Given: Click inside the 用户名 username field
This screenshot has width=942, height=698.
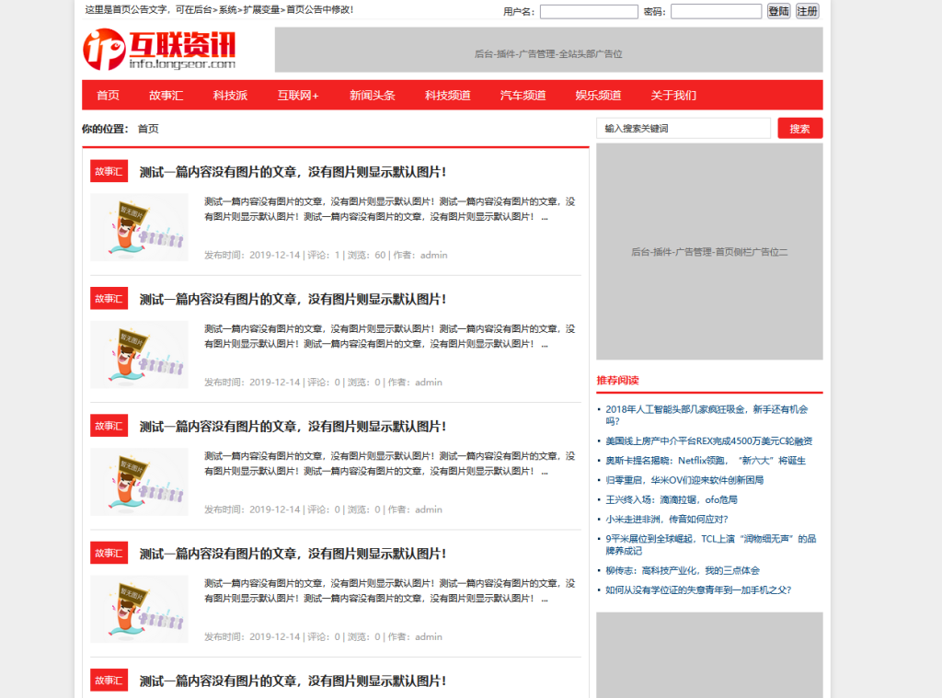Looking at the screenshot, I should coord(589,11).
